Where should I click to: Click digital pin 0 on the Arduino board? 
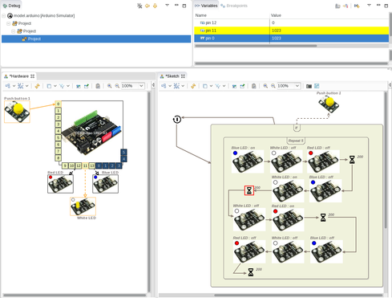pyautogui.click(x=58, y=104)
